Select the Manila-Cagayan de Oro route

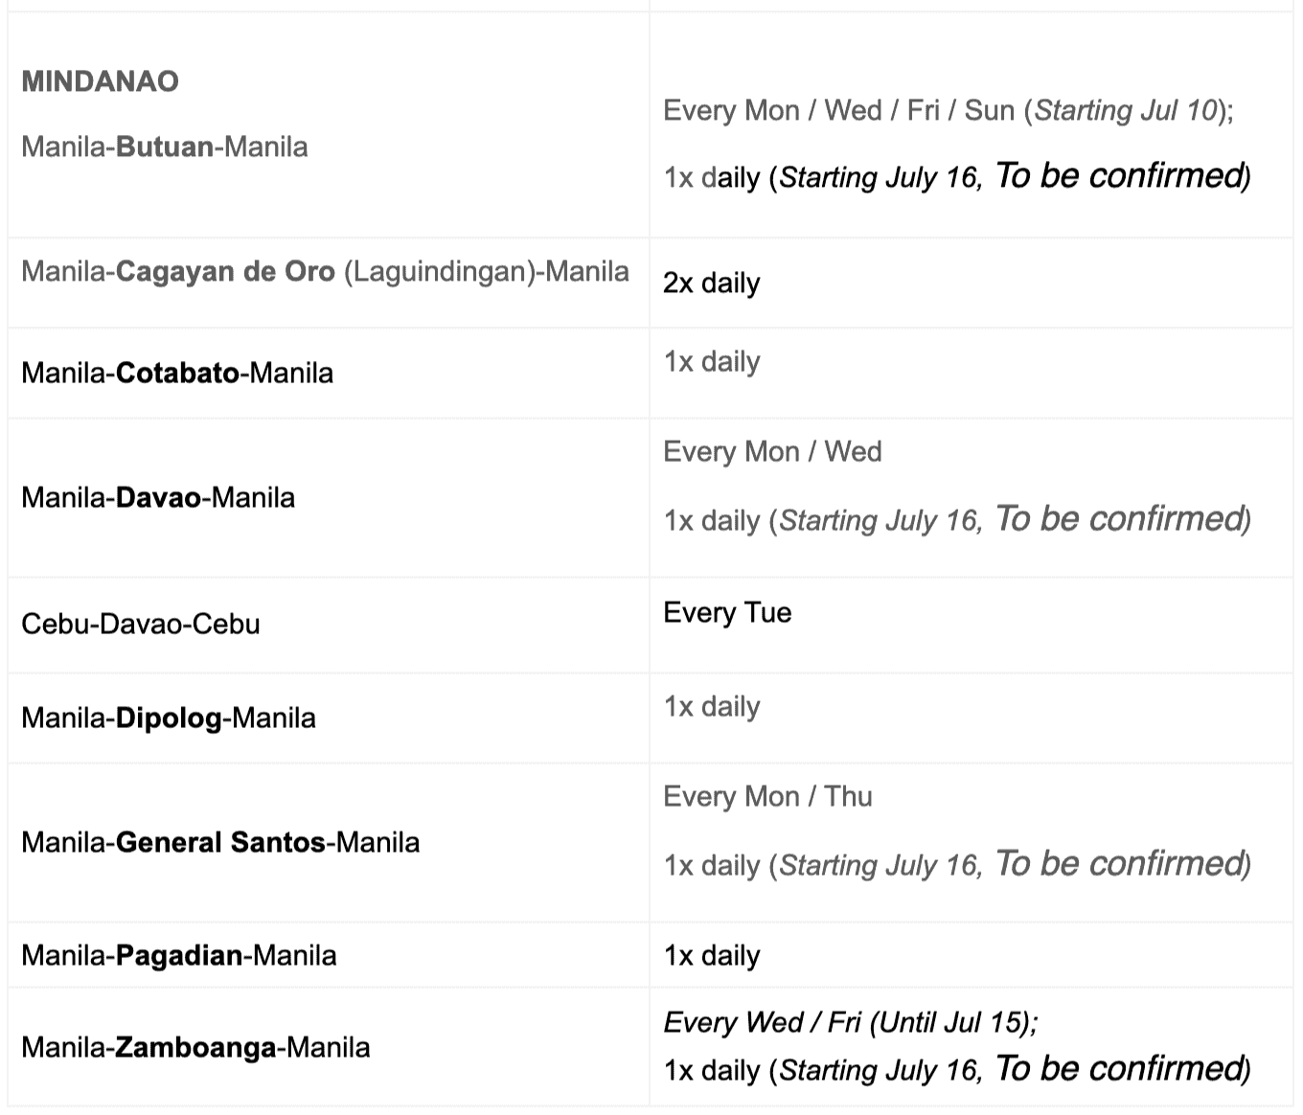click(x=325, y=271)
